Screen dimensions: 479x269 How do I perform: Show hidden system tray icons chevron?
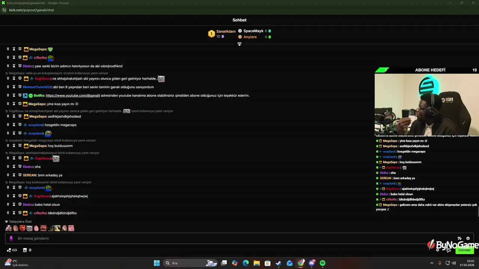(431, 263)
